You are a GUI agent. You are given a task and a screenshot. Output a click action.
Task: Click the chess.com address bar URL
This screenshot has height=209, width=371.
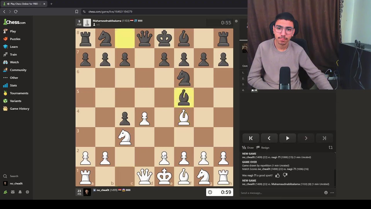[110, 12]
